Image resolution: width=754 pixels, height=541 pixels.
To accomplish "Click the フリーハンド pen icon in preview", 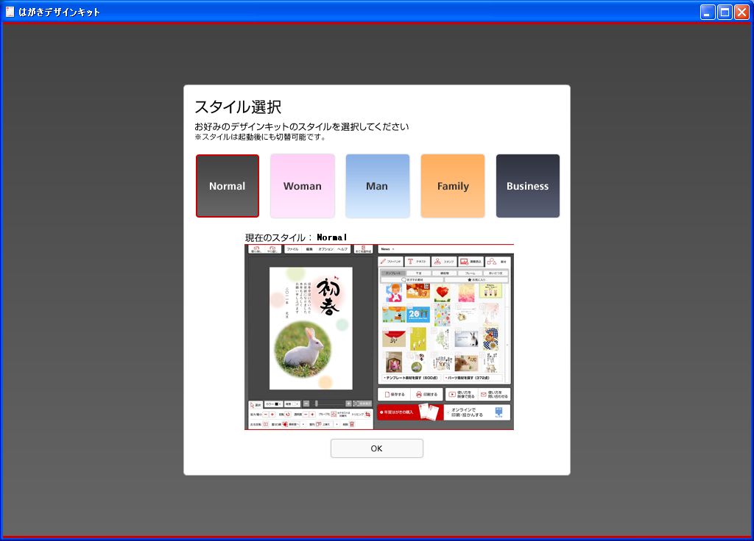I will (390, 261).
